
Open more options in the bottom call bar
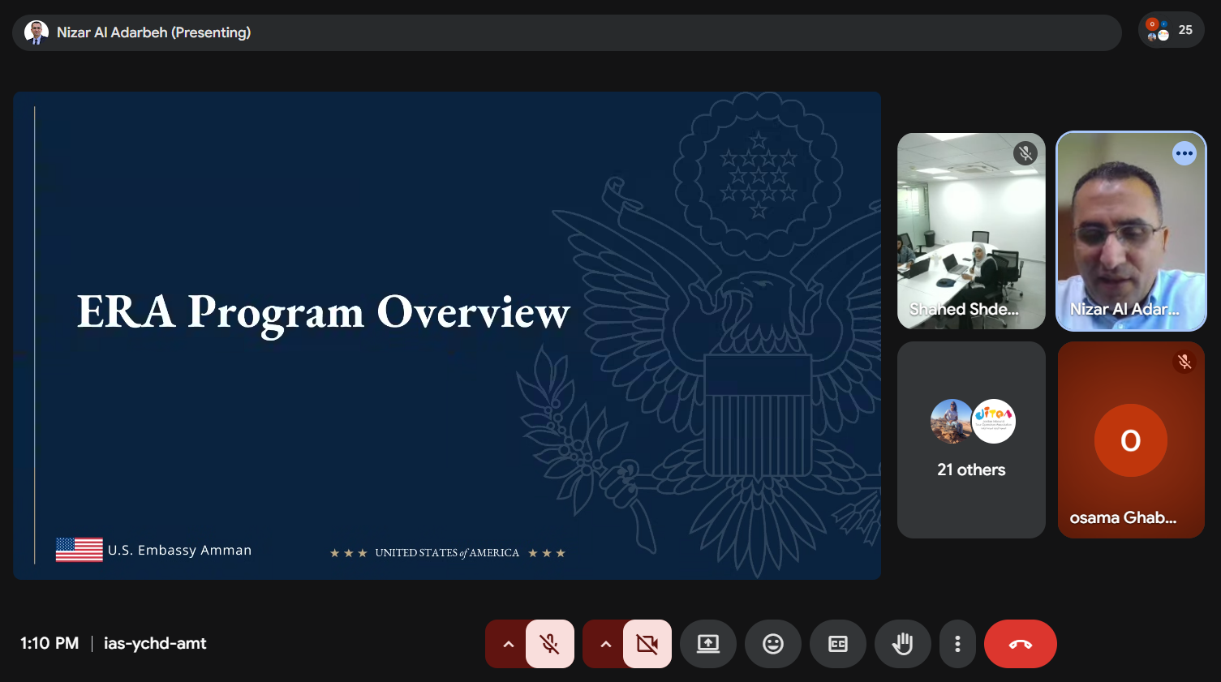coord(957,644)
